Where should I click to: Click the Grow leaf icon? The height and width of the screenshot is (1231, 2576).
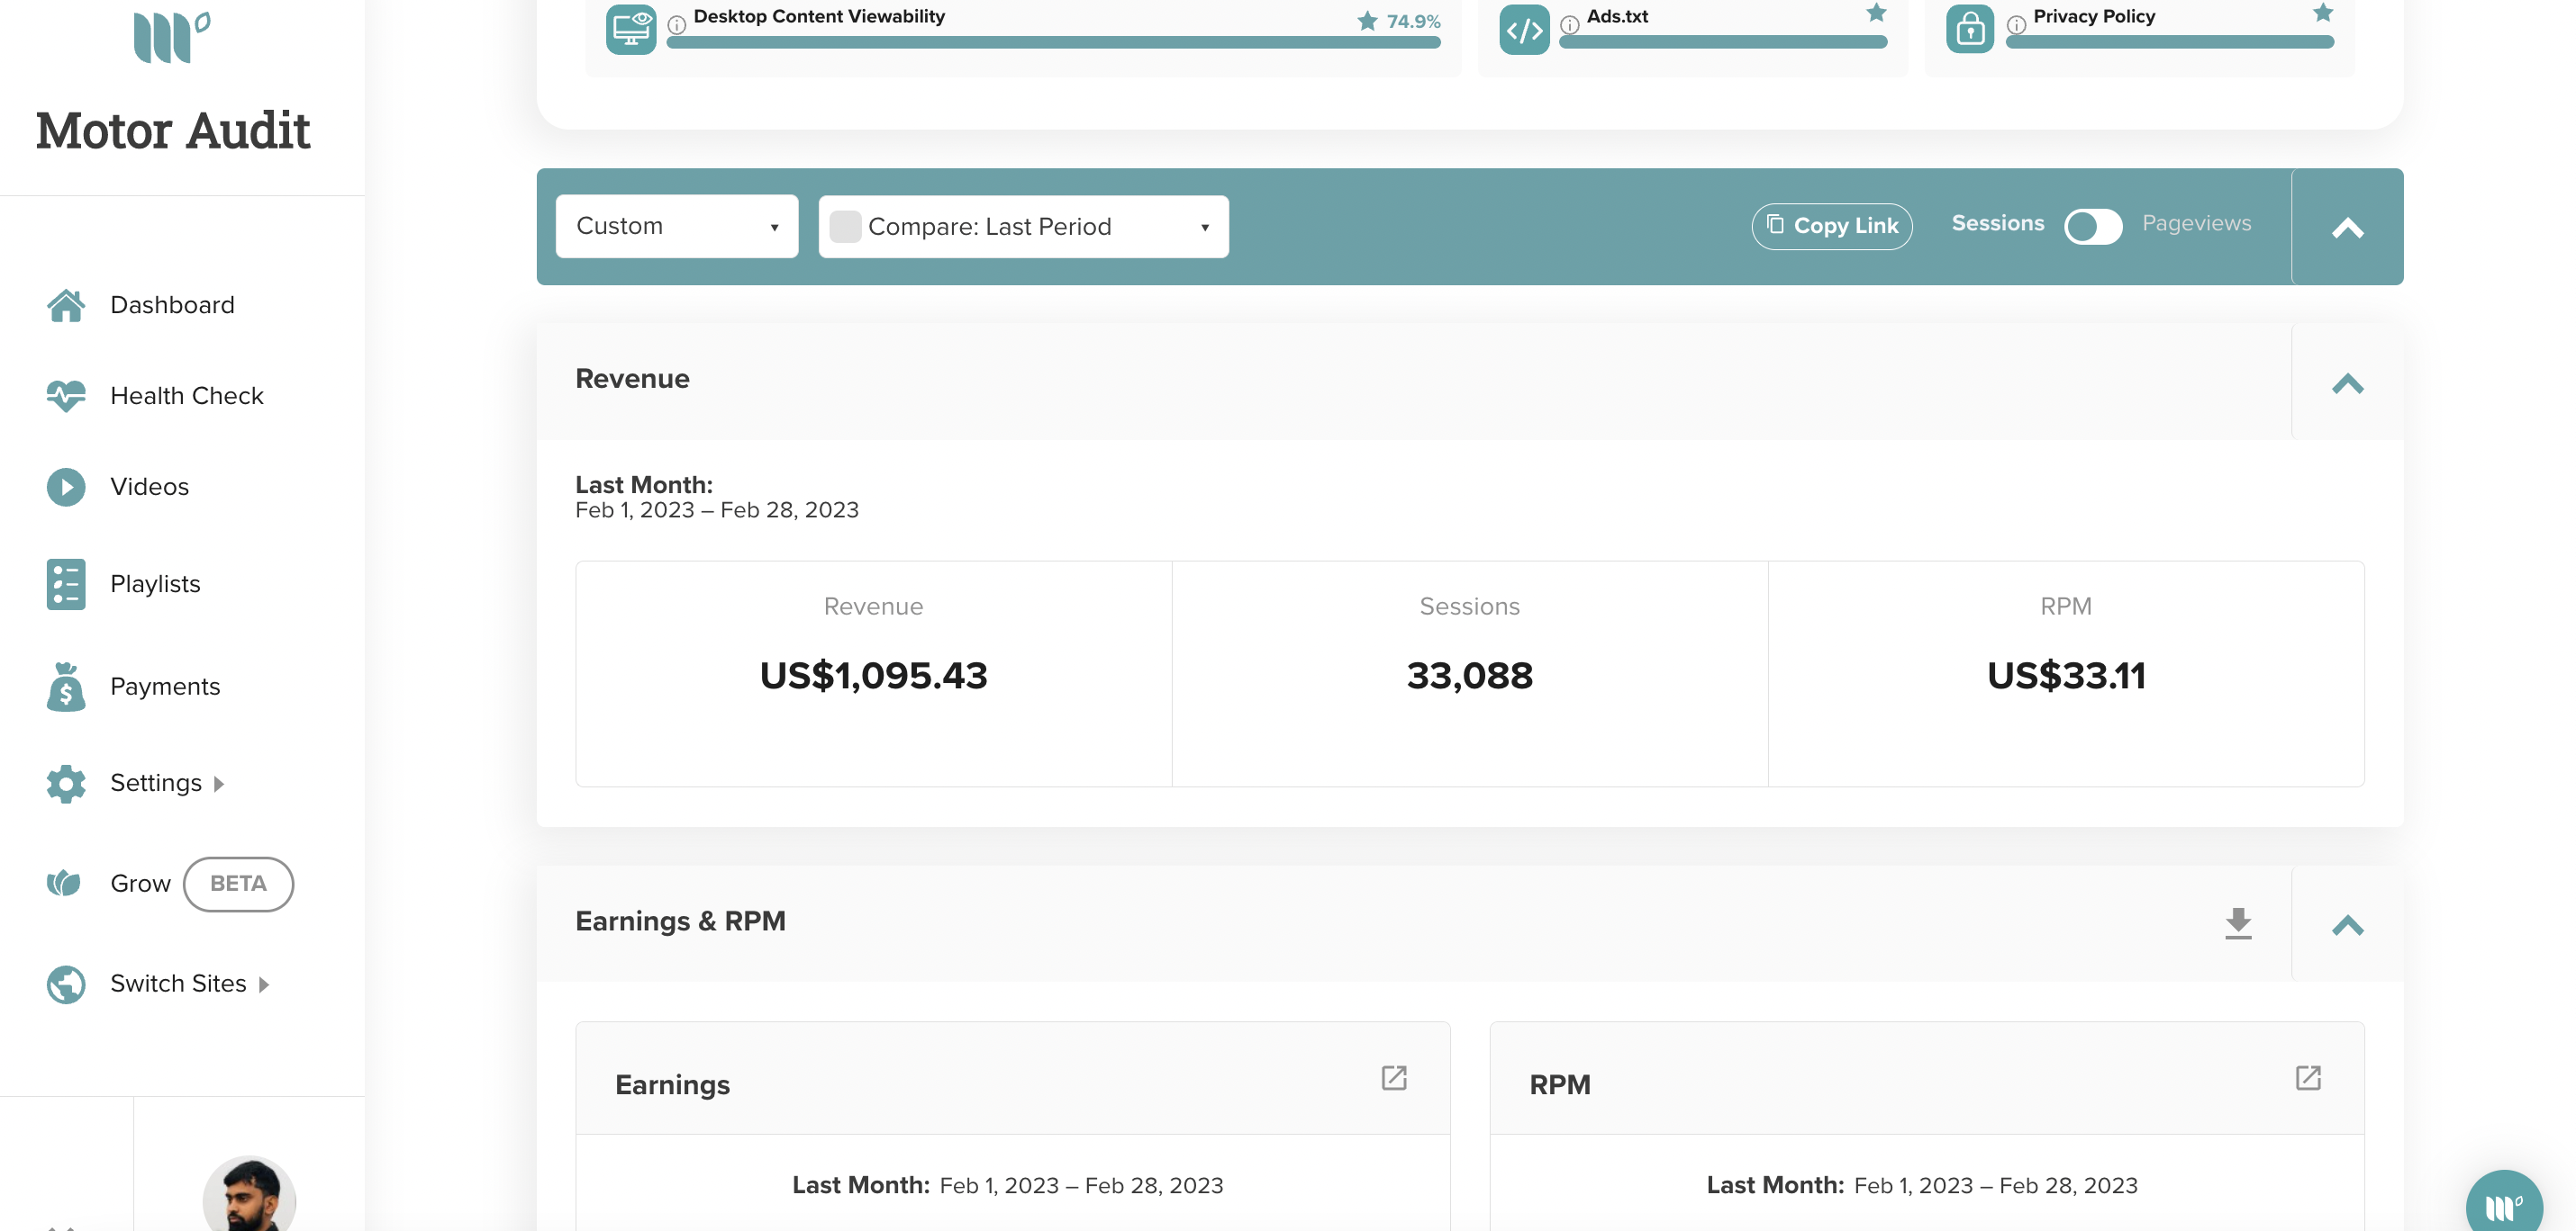[x=64, y=884]
